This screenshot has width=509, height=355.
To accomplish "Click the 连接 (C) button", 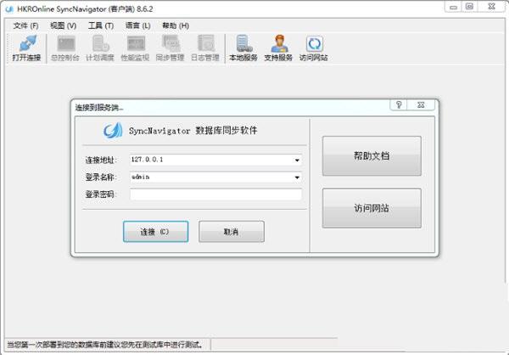I will (155, 232).
